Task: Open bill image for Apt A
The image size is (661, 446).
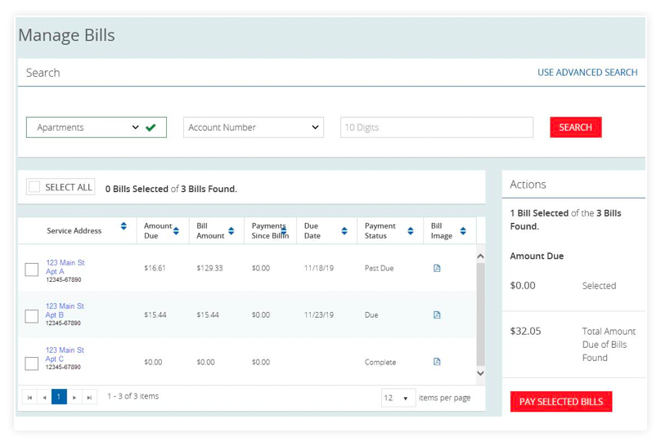Action: (437, 268)
